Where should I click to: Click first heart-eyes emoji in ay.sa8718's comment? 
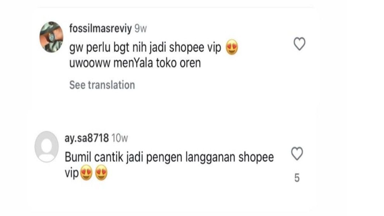tap(86, 174)
